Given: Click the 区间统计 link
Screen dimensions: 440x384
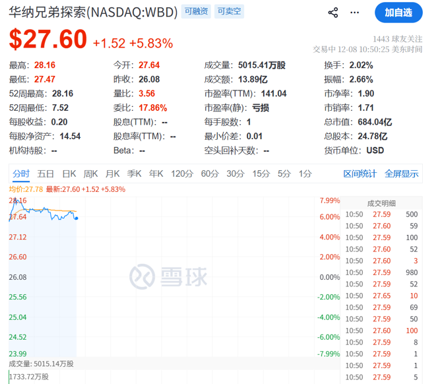Looking at the screenshot, I should coord(360,174).
